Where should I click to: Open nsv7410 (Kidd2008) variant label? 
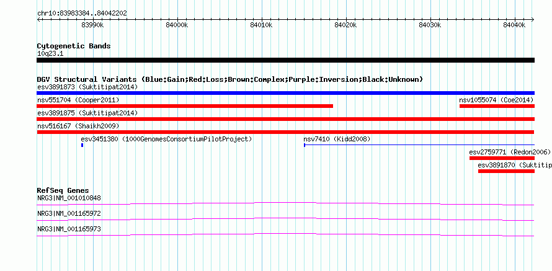coord(337,140)
